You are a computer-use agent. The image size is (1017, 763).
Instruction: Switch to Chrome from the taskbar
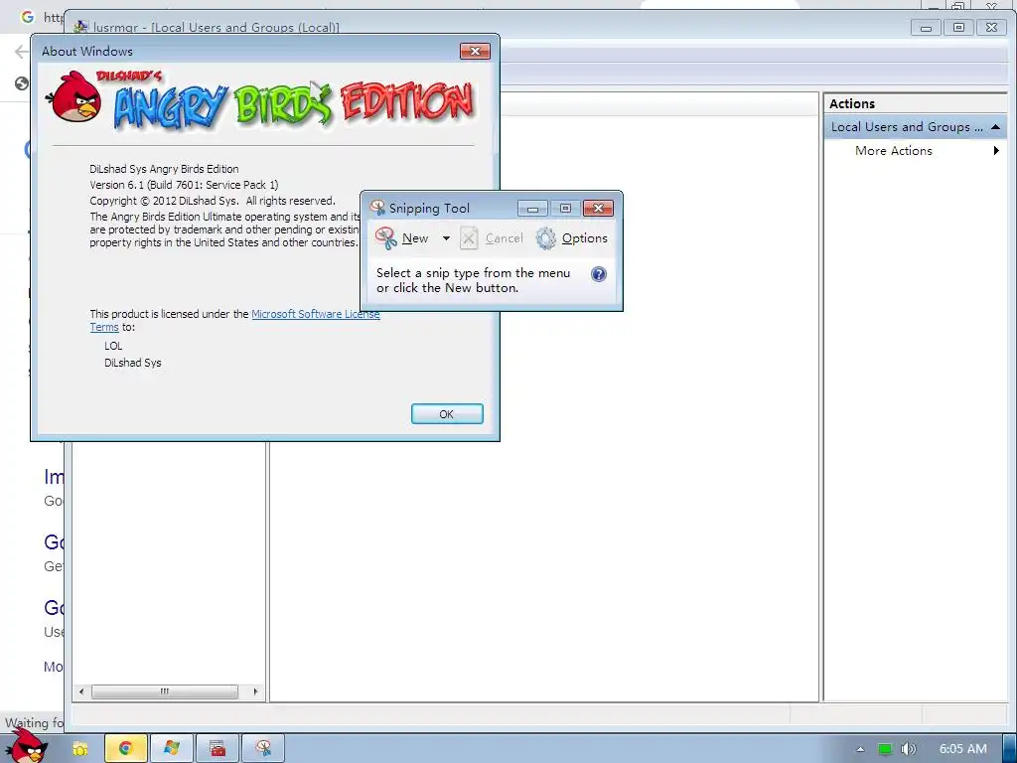pyautogui.click(x=125, y=749)
